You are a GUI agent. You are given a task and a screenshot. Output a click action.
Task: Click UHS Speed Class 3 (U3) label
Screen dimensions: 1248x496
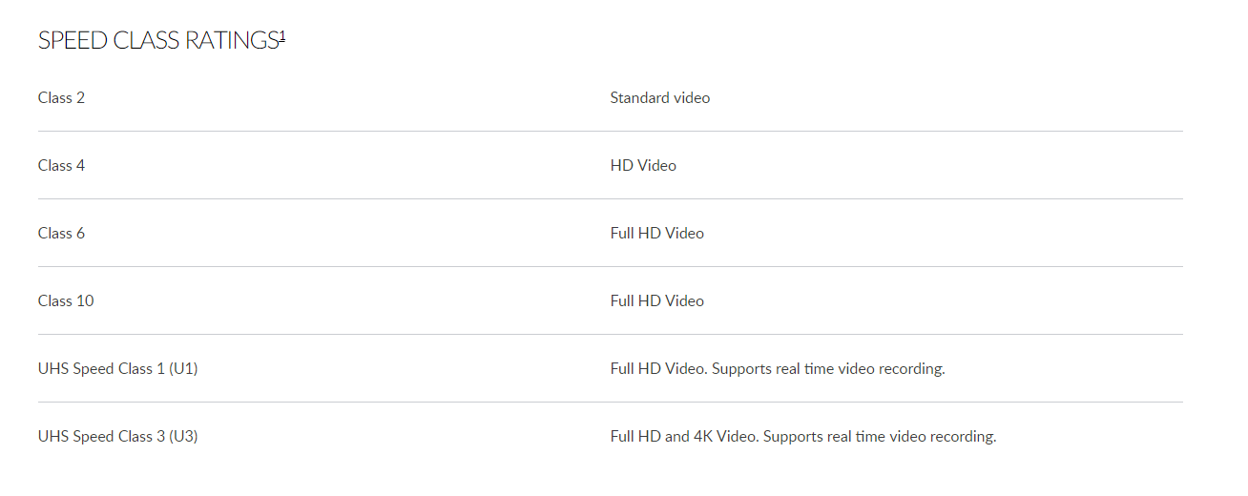(118, 436)
